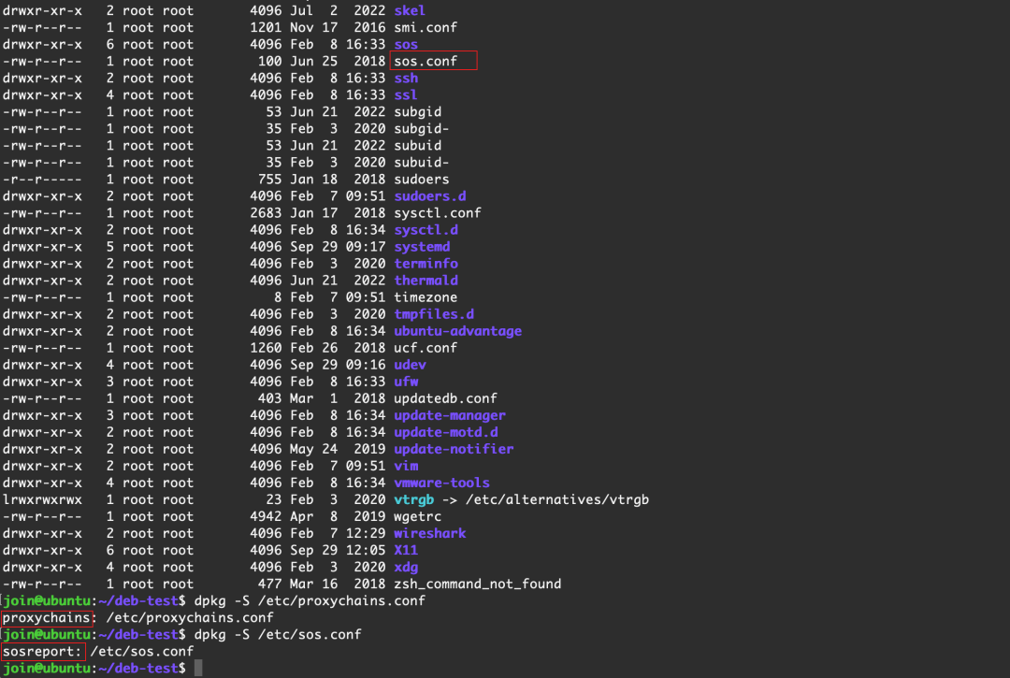Click the smi.conf file entry
Screen dimensions: 1010x678
[x=426, y=28]
